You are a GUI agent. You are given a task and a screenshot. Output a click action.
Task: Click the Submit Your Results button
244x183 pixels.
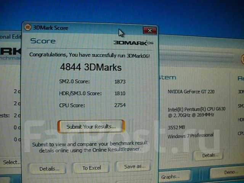tap(91, 127)
